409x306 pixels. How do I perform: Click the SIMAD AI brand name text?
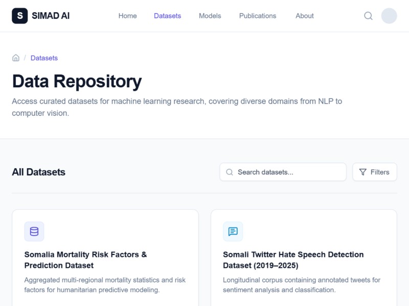point(51,16)
